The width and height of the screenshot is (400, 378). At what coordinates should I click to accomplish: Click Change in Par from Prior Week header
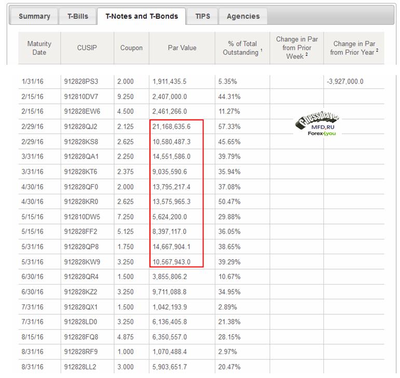point(297,48)
